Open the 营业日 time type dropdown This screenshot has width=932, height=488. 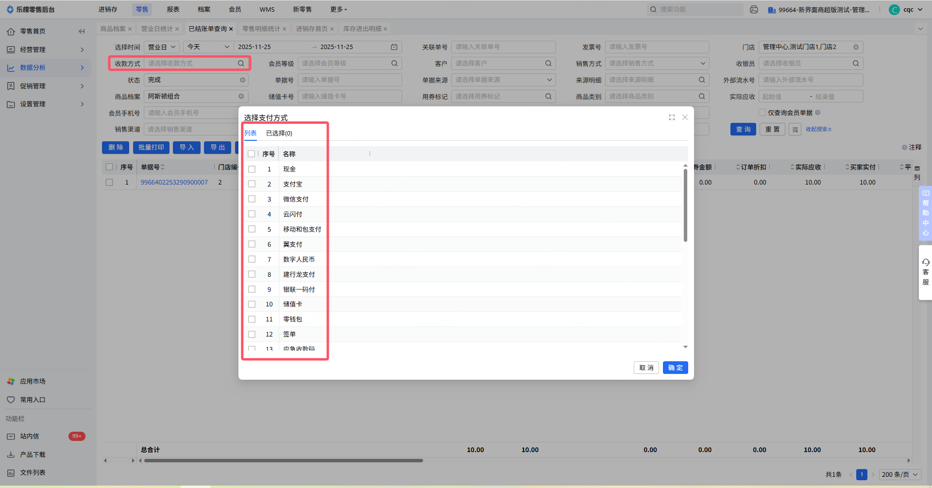[x=162, y=47]
